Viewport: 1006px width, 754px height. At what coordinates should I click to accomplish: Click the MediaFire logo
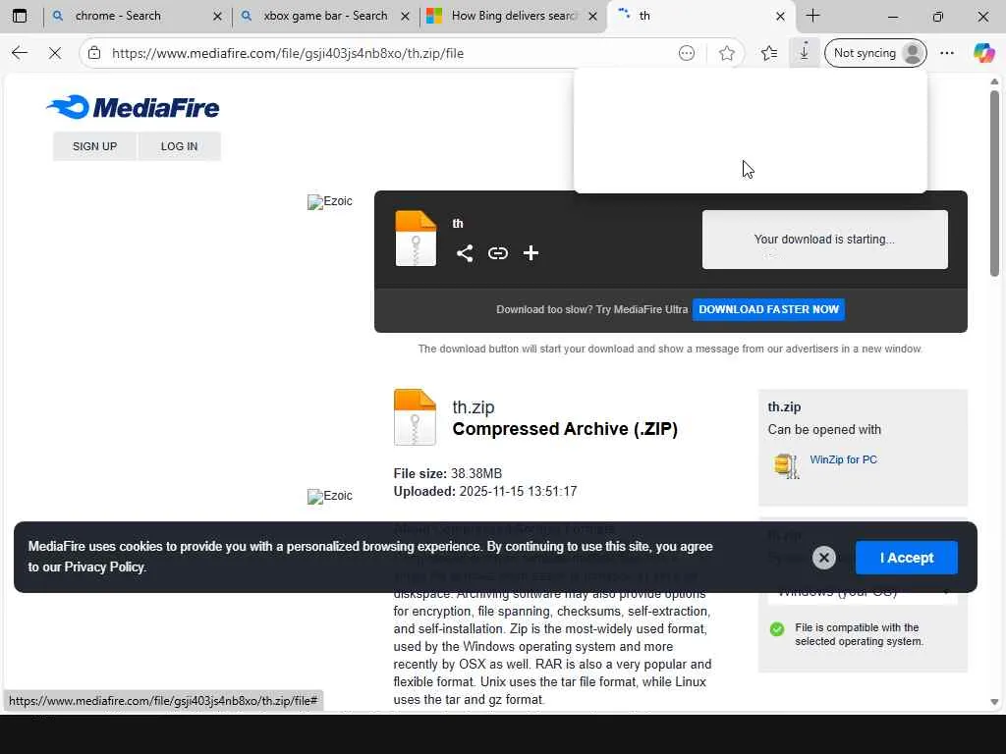coord(133,107)
